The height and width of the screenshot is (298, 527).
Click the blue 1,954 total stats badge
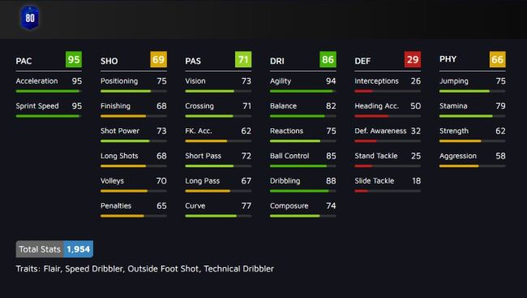point(79,249)
